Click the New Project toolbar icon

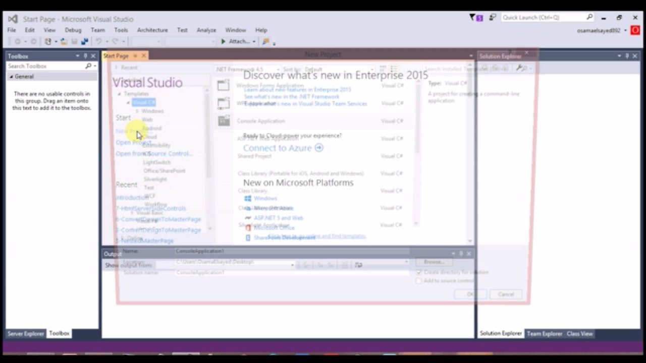pyautogui.click(x=48, y=41)
